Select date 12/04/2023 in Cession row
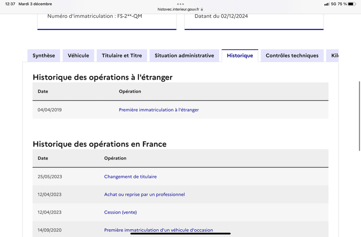361x237 pixels. pos(50,212)
